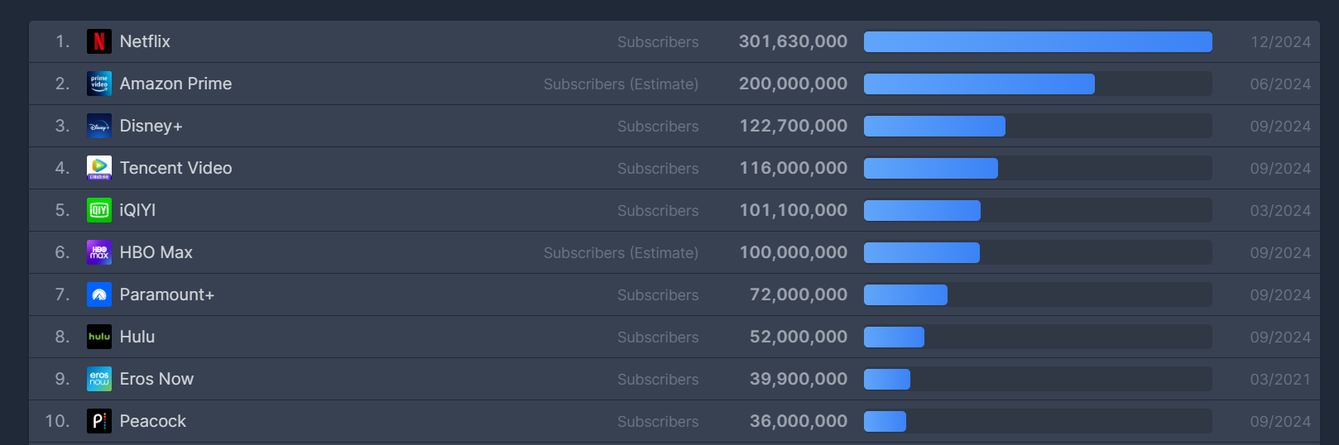Click the iQIYI green logo icon

point(99,210)
